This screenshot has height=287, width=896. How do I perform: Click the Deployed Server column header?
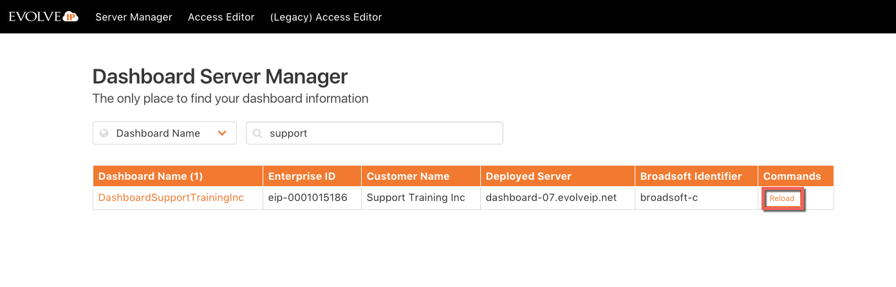click(x=528, y=176)
